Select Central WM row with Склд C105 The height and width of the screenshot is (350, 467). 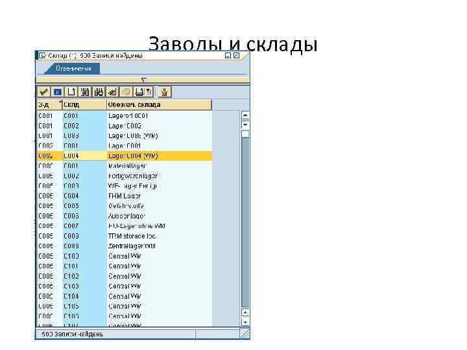[x=124, y=306]
